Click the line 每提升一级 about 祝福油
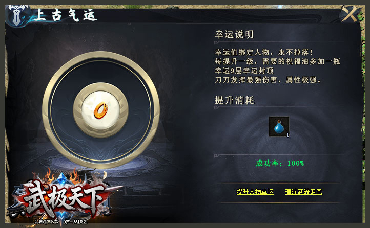The height and width of the screenshot is (228, 370). pos(278,61)
